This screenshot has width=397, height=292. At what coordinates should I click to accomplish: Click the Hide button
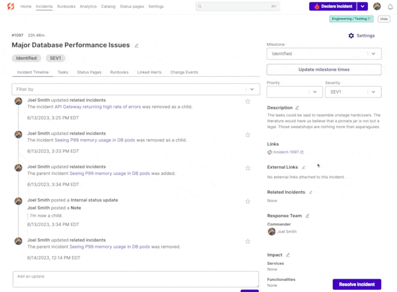384,19
